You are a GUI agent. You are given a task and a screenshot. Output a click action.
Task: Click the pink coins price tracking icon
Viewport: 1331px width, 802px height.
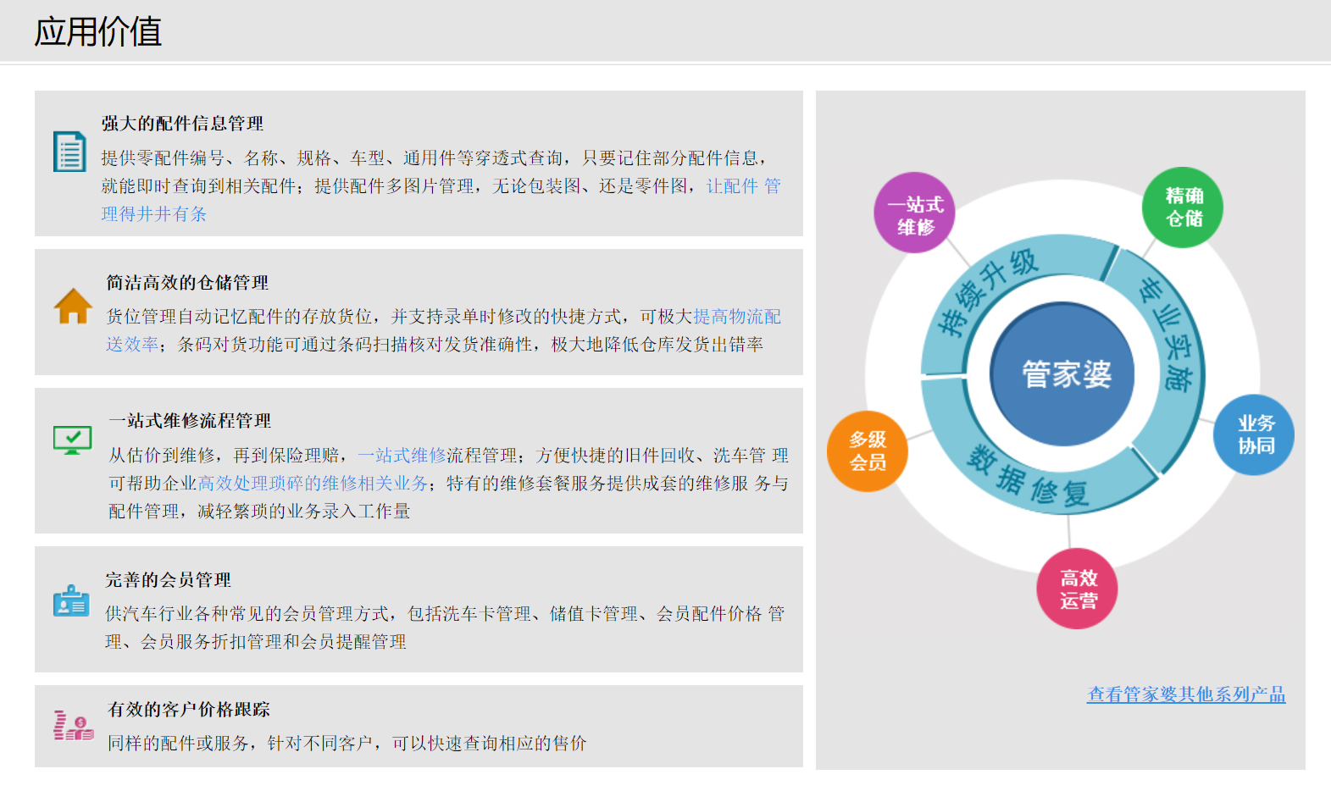pos(73,725)
